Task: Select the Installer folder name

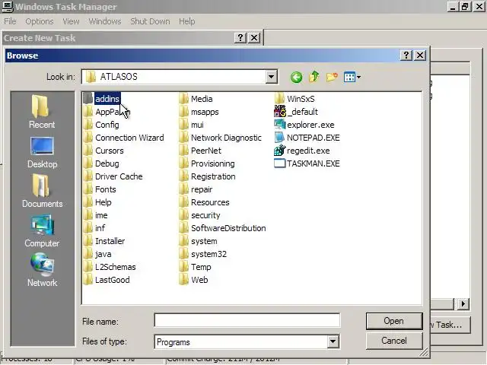Action: (110, 241)
